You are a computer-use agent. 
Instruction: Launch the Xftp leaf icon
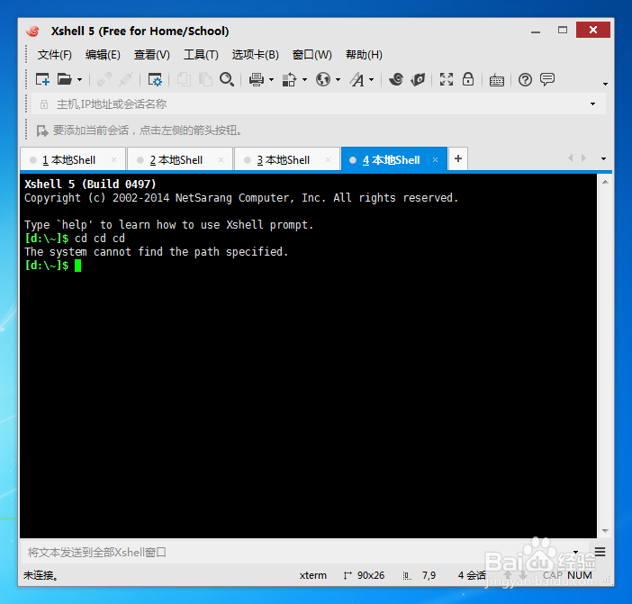[418, 79]
